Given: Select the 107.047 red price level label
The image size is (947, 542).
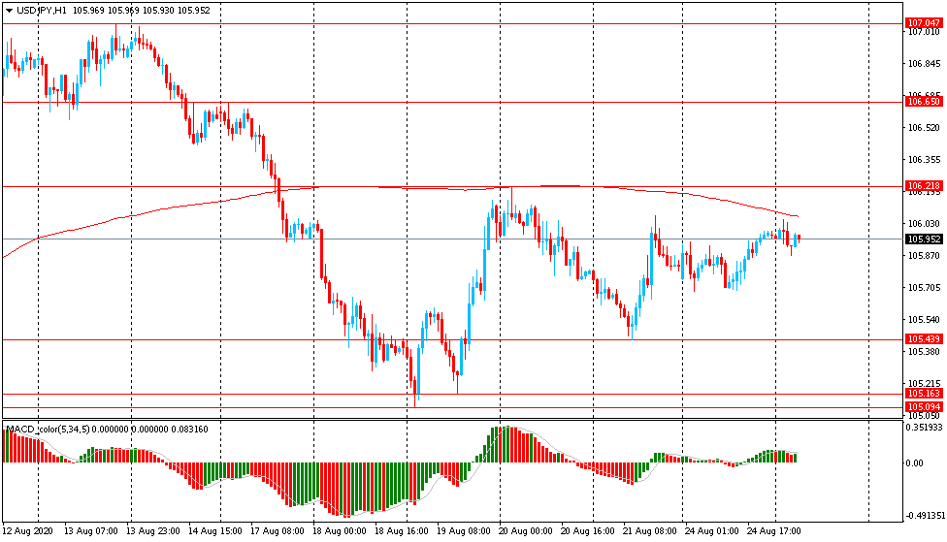Looking at the screenshot, I should [x=924, y=23].
